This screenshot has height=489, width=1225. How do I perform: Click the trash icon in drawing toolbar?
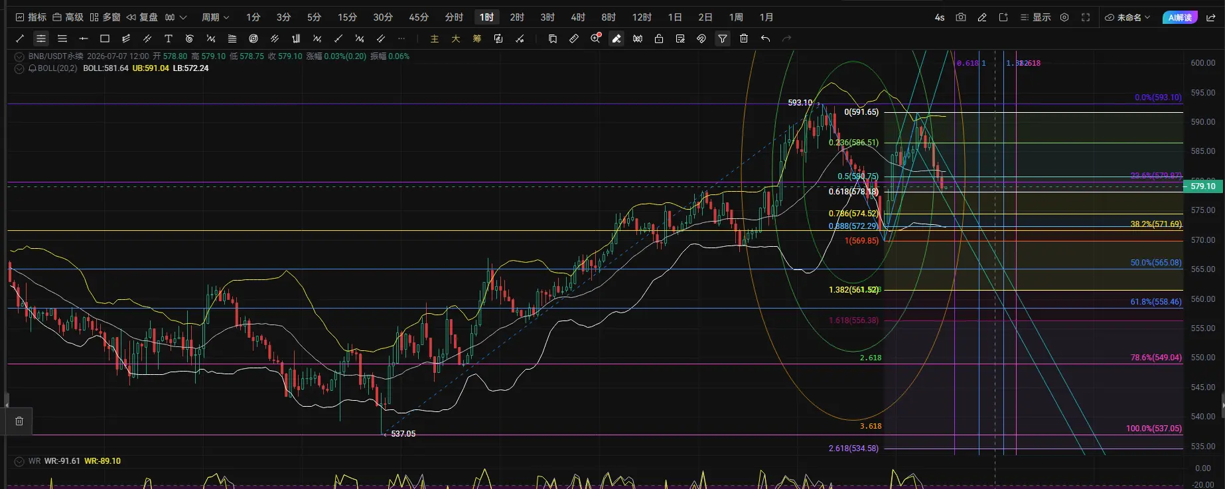point(744,38)
